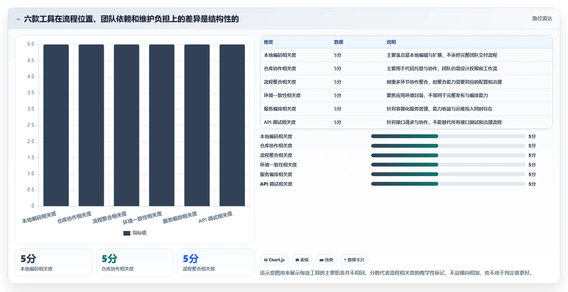Click the 表格 tag chip

[x=302, y=260]
